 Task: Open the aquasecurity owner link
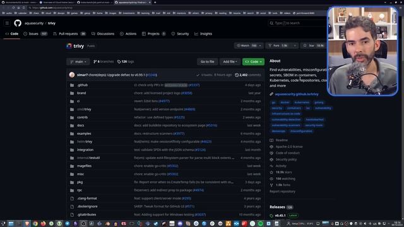tap(34, 23)
